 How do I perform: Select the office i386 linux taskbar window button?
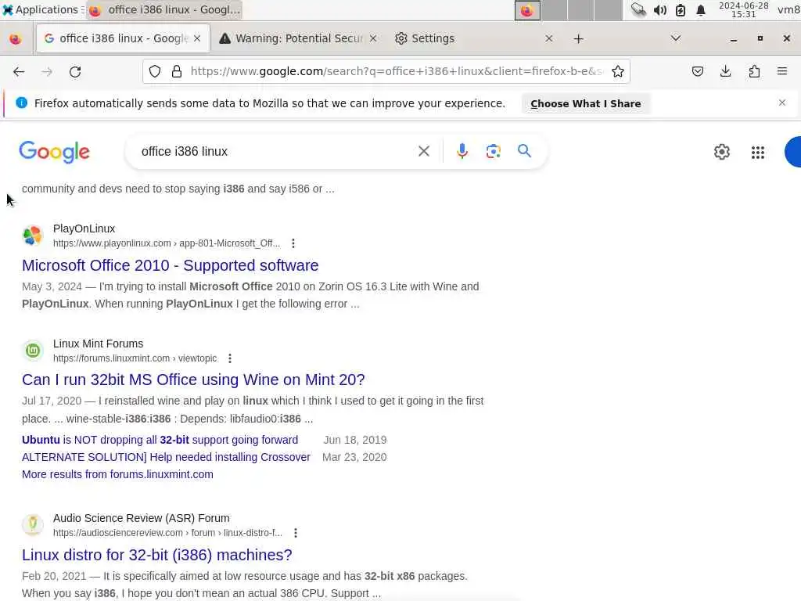pyautogui.click(x=164, y=9)
